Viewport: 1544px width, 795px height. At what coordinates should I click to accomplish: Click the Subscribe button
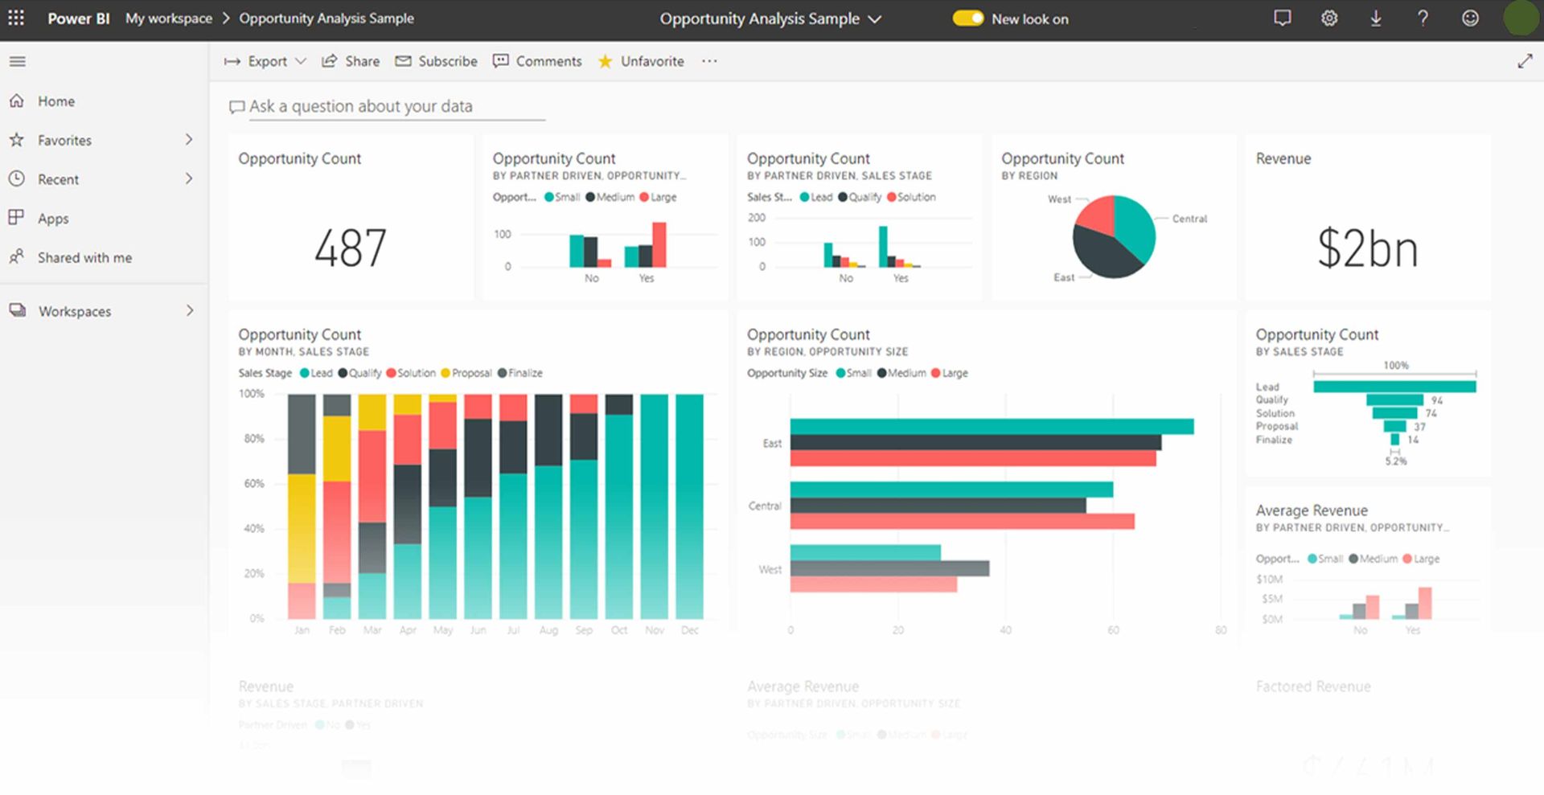437,61
